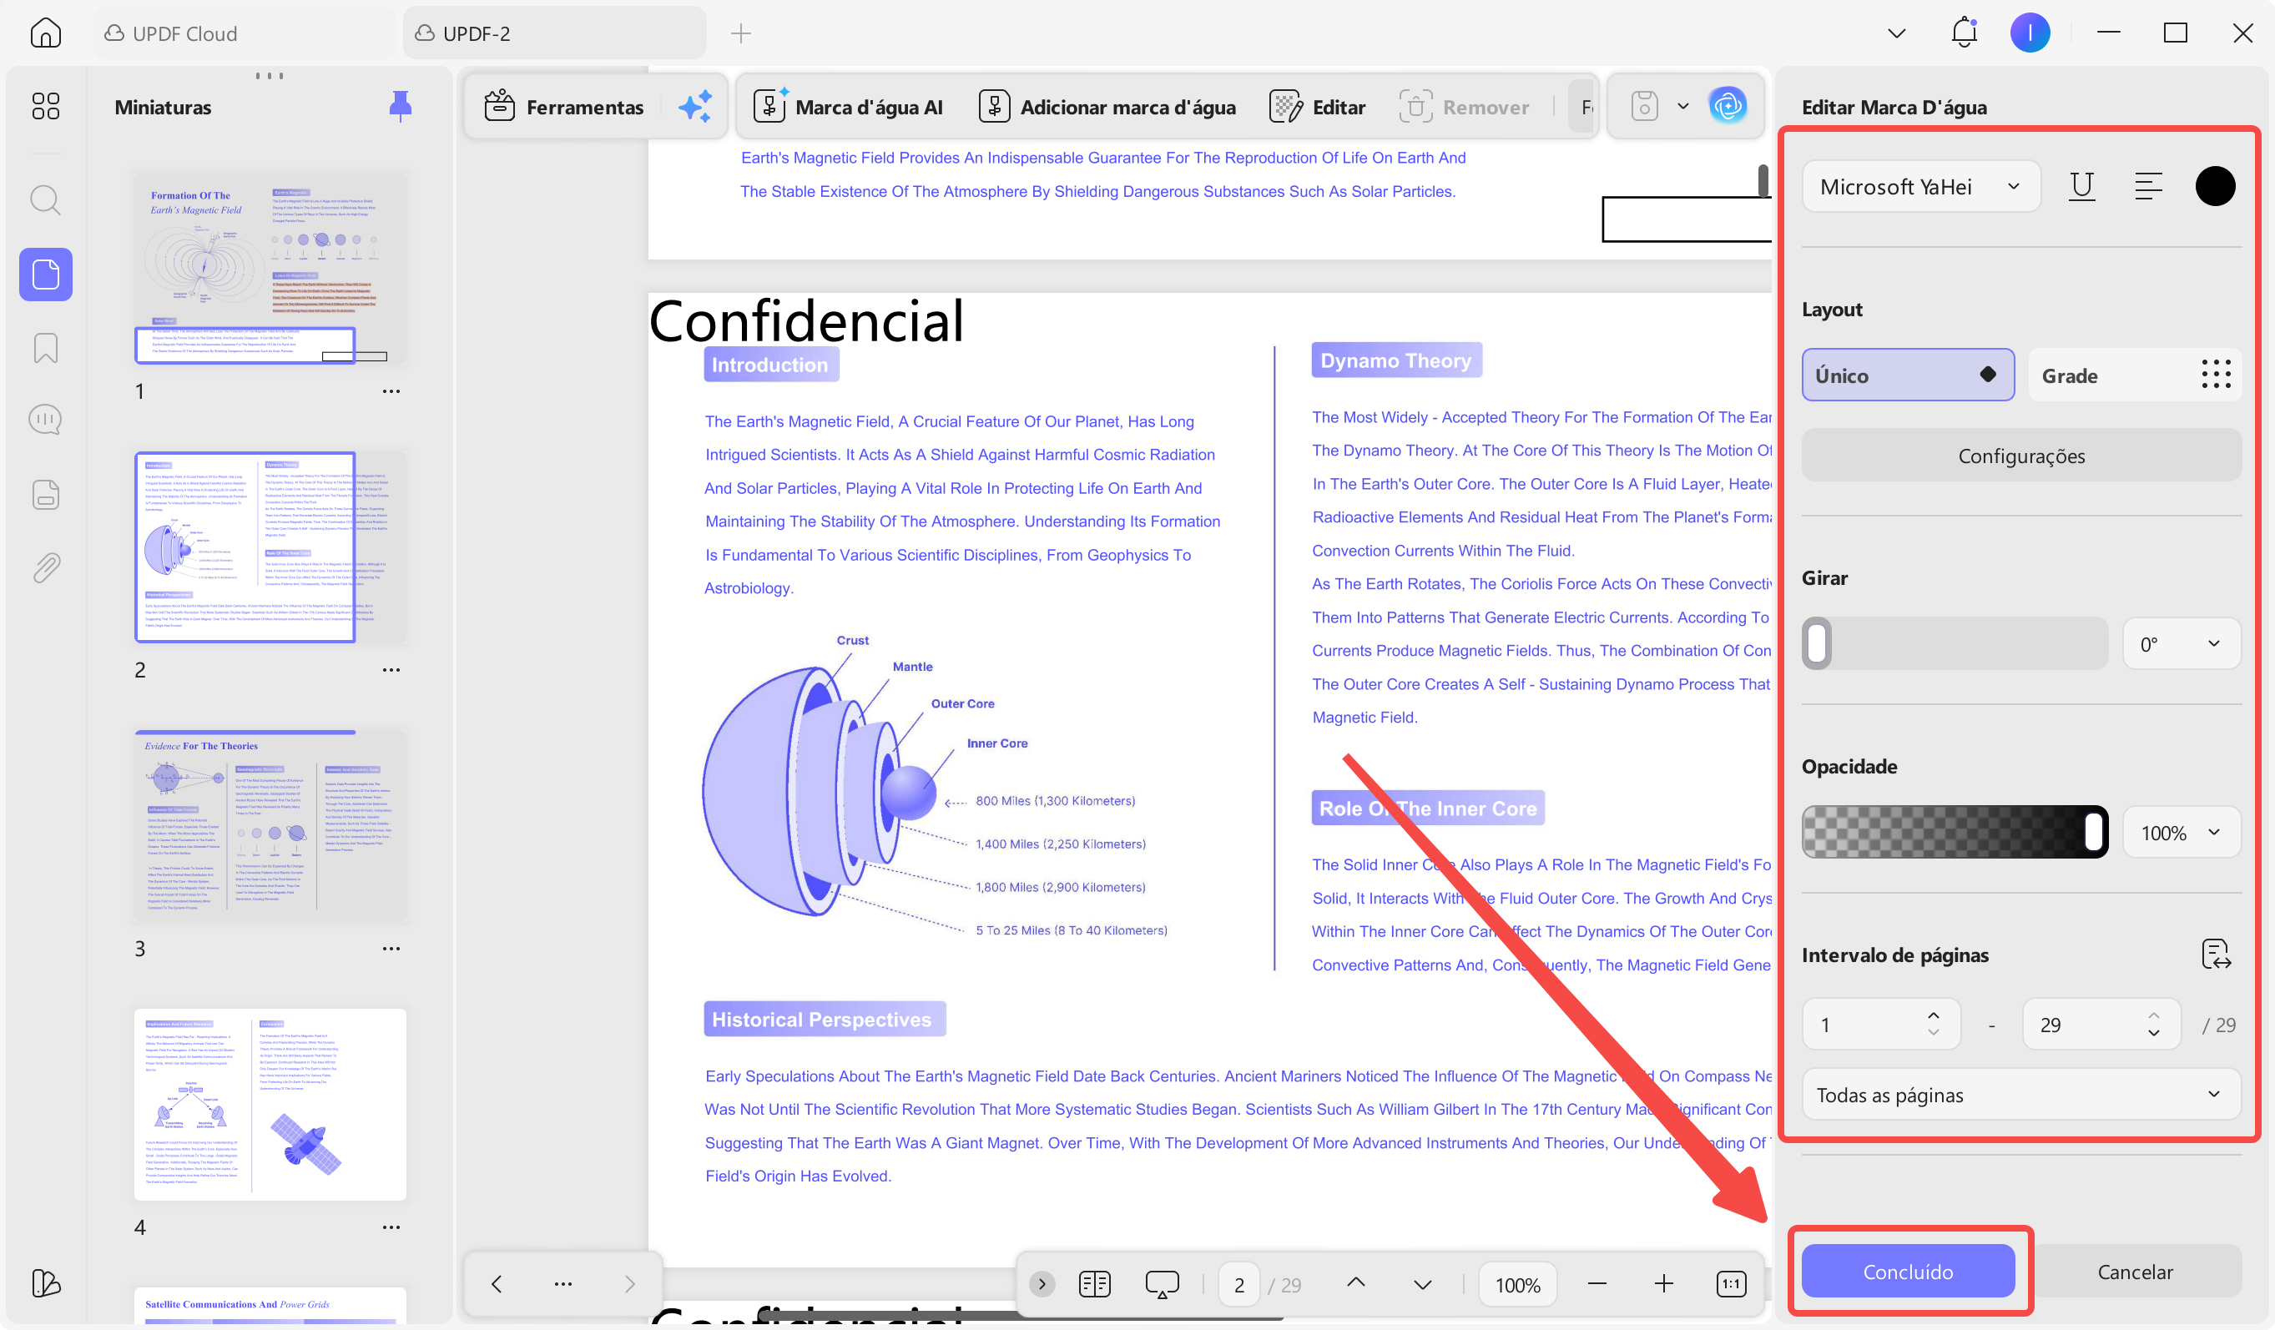
Task: Choose Adicionar marca d'água
Action: coord(1107,107)
